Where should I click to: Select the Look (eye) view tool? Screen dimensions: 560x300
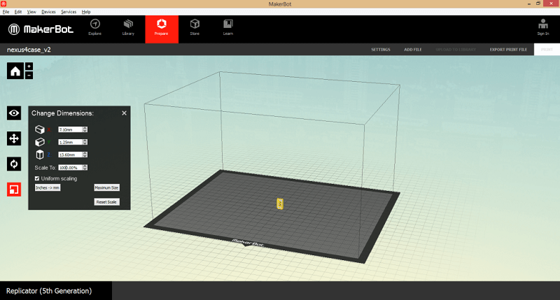(x=14, y=113)
